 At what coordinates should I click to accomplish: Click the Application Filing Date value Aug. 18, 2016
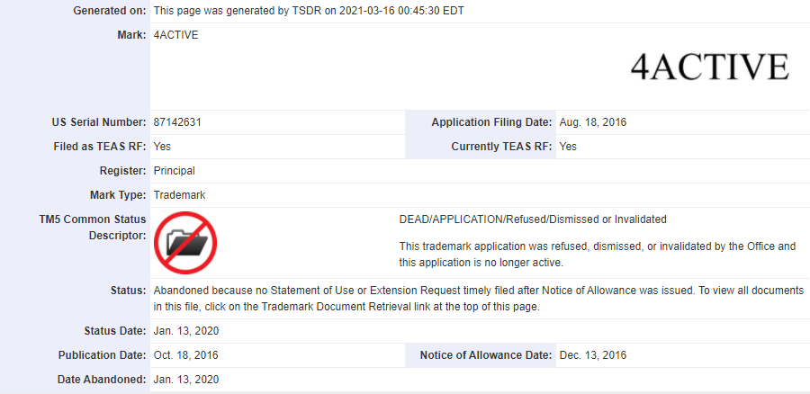click(591, 122)
